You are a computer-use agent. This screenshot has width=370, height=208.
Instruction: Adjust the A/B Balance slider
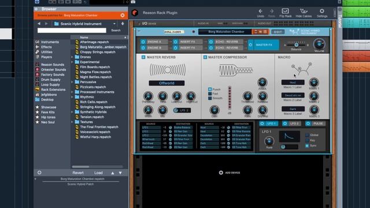[x=296, y=45]
